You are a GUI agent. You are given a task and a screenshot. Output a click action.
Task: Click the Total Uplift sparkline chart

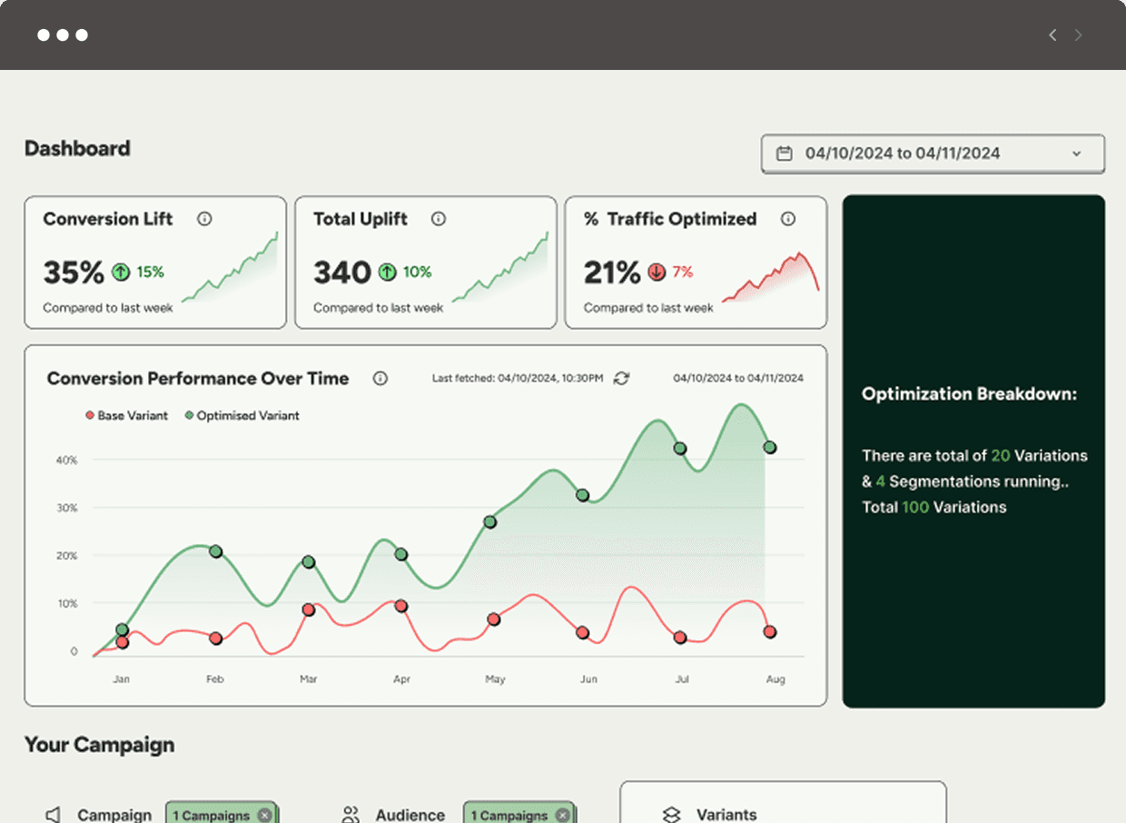point(500,266)
